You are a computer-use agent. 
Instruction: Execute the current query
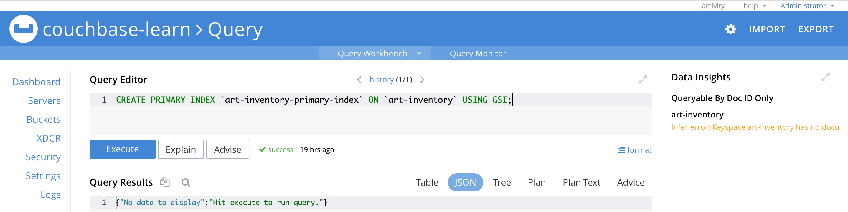pyautogui.click(x=123, y=149)
